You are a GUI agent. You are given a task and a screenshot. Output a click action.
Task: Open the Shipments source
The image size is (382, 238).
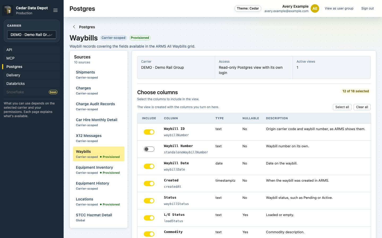99,75
